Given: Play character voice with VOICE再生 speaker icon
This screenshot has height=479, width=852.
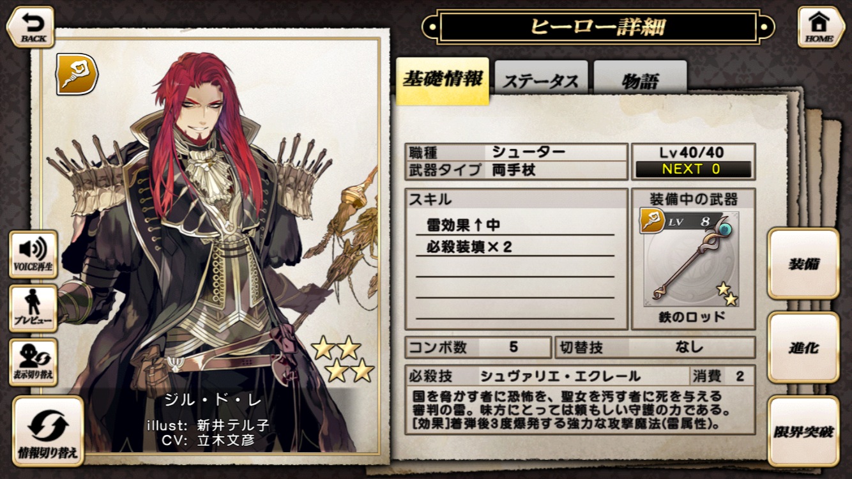Looking at the screenshot, I should coord(33,254).
